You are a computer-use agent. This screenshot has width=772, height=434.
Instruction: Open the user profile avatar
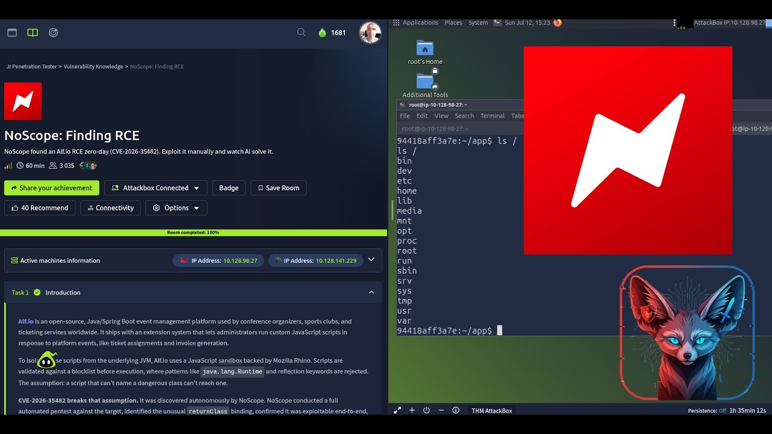370,33
